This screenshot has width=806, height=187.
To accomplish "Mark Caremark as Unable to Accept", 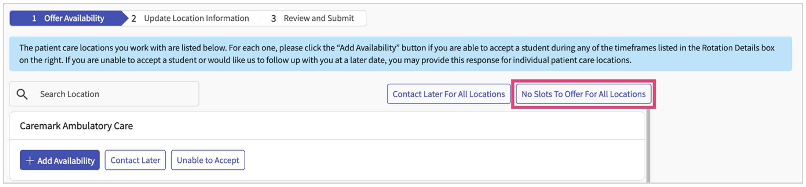I will (x=208, y=160).
